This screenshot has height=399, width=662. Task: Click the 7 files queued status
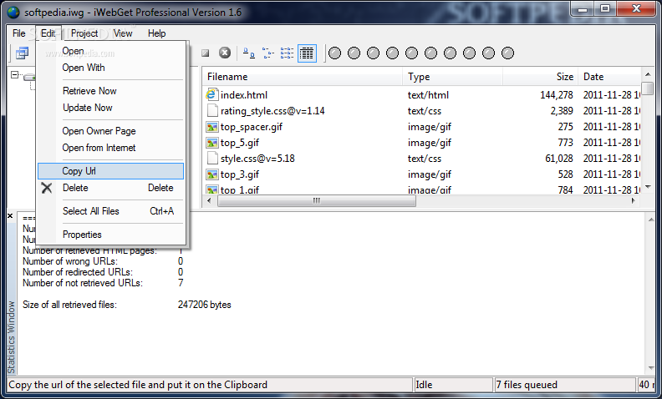click(x=565, y=385)
